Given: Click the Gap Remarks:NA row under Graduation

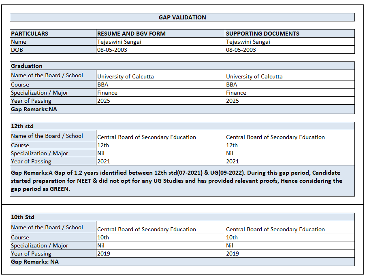Looking at the screenshot, I should coord(182,109).
